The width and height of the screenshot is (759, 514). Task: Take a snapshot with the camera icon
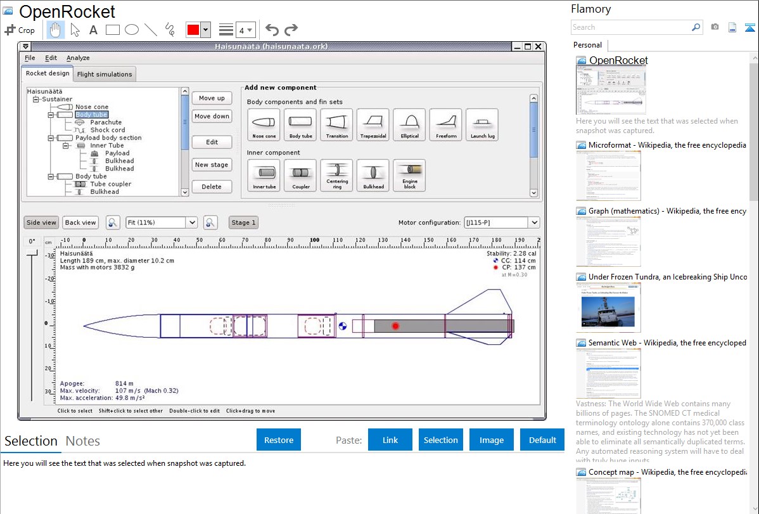click(715, 27)
